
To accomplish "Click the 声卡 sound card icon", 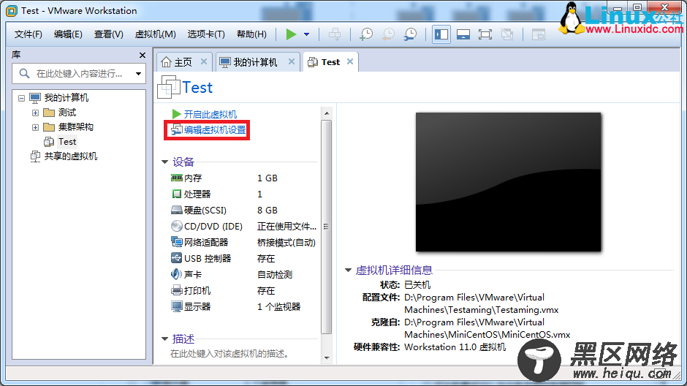I will tap(177, 274).
